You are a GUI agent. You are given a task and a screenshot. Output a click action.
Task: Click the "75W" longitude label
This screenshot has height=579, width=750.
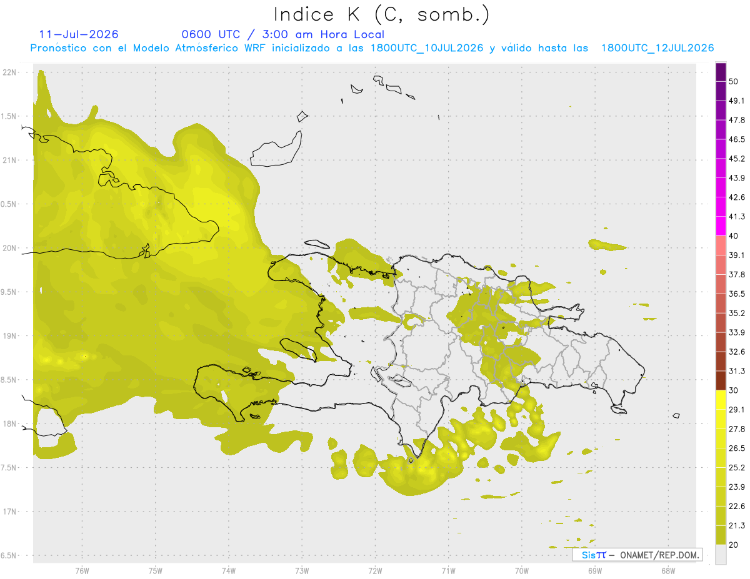click(x=156, y=572)
